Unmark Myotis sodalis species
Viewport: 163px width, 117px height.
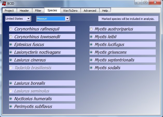[x=91, y=68]
